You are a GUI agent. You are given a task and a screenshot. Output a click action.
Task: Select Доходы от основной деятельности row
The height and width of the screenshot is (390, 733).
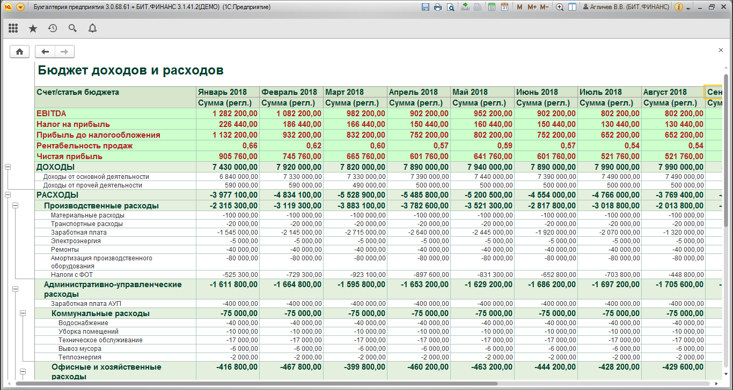tap(96, 177)
